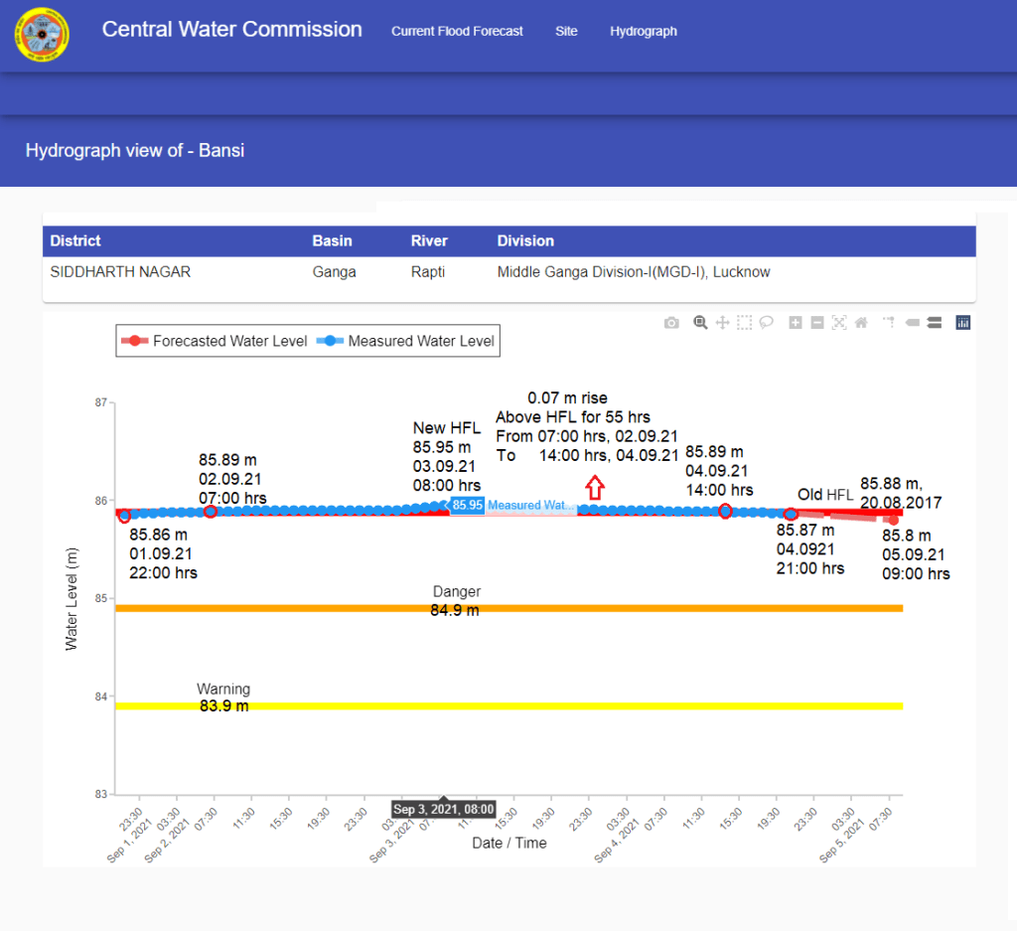The width and height of the screenshot is (1017, 931).
Task: Download plot as PNG camera icon
Action: (x=672, y=323)
